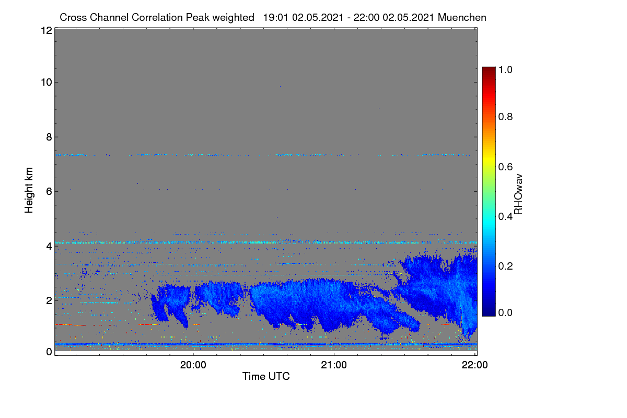Click the 6 km height tick label

tap(49, 191)
